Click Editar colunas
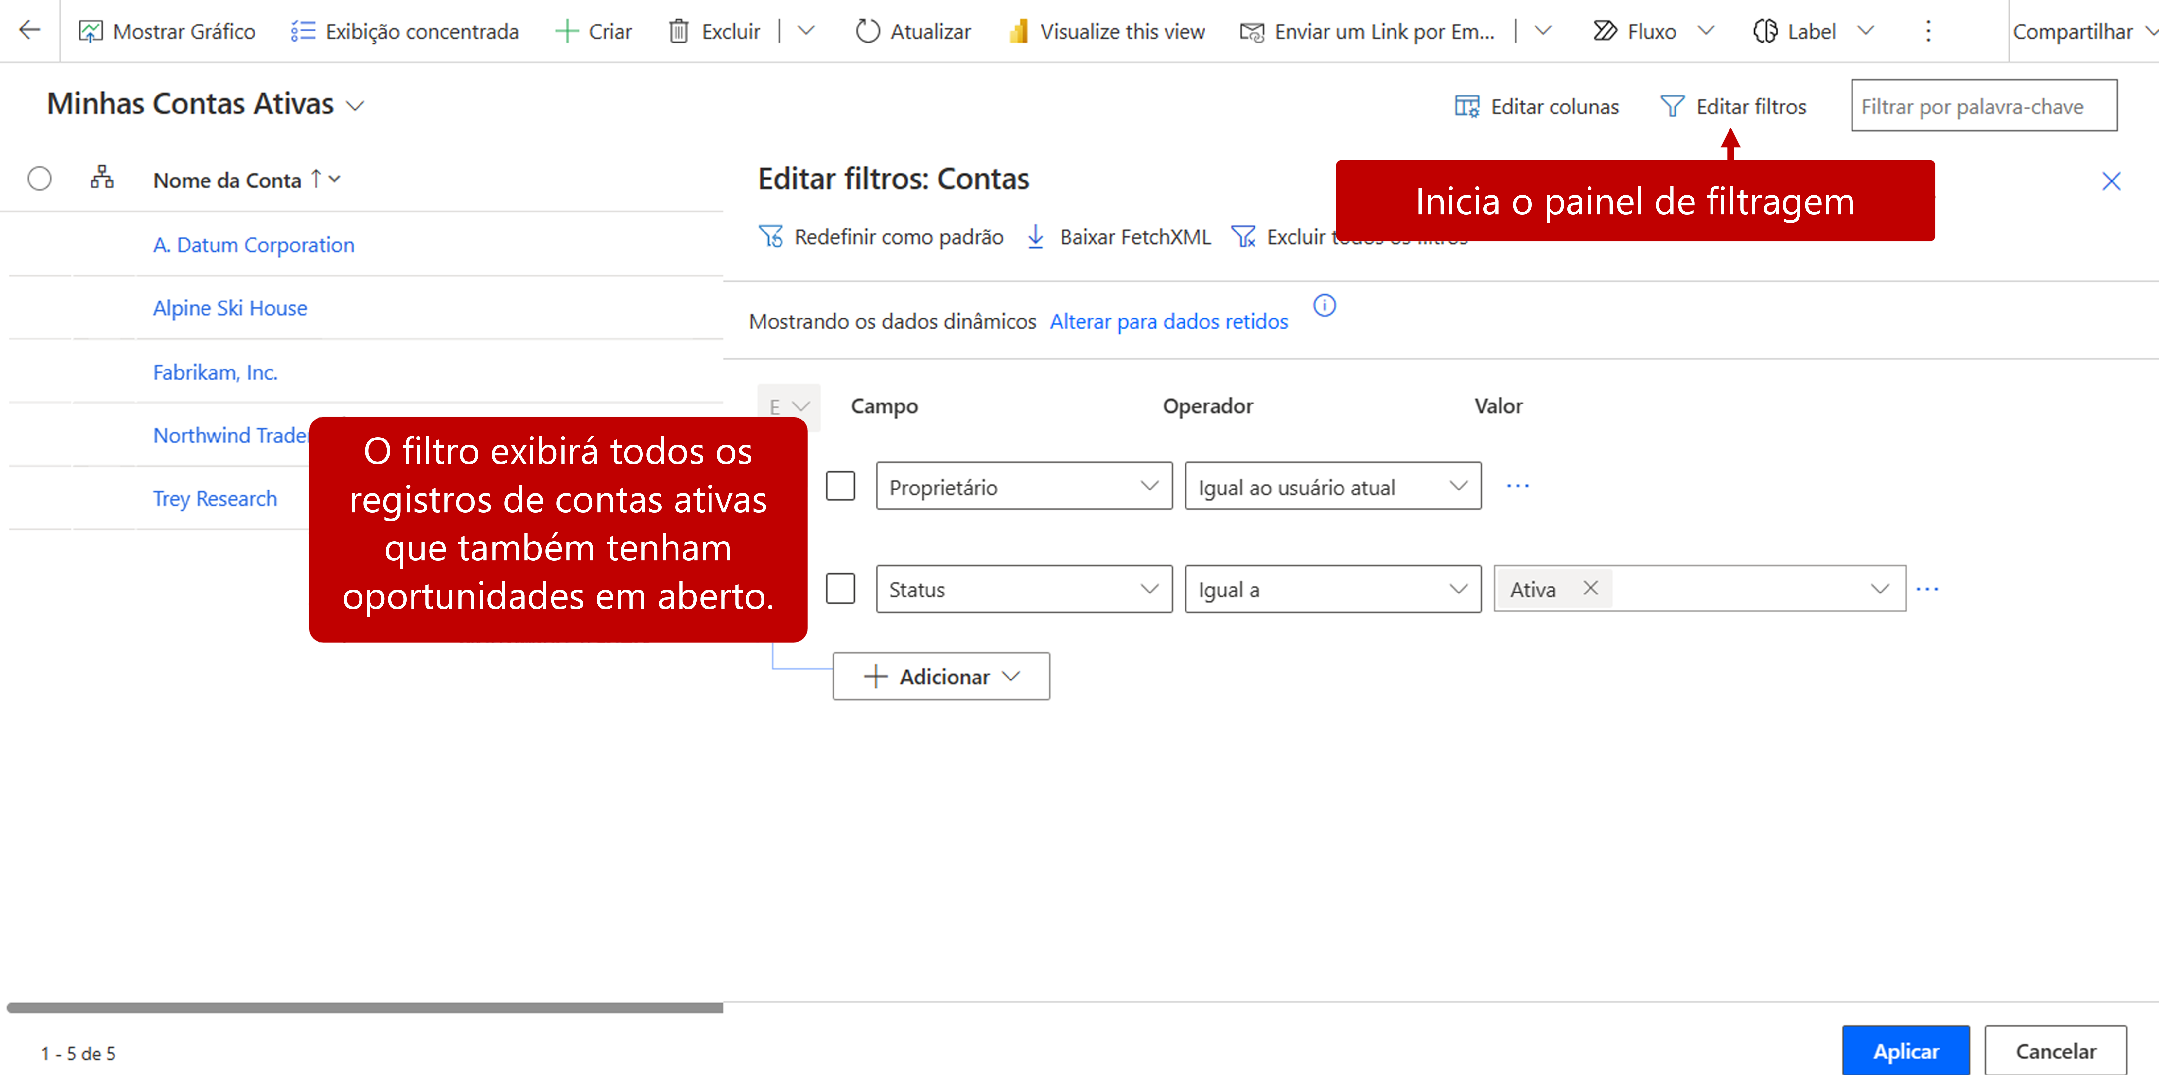This screenshot has height=1083, width=2159. (x=1537, y=106)
